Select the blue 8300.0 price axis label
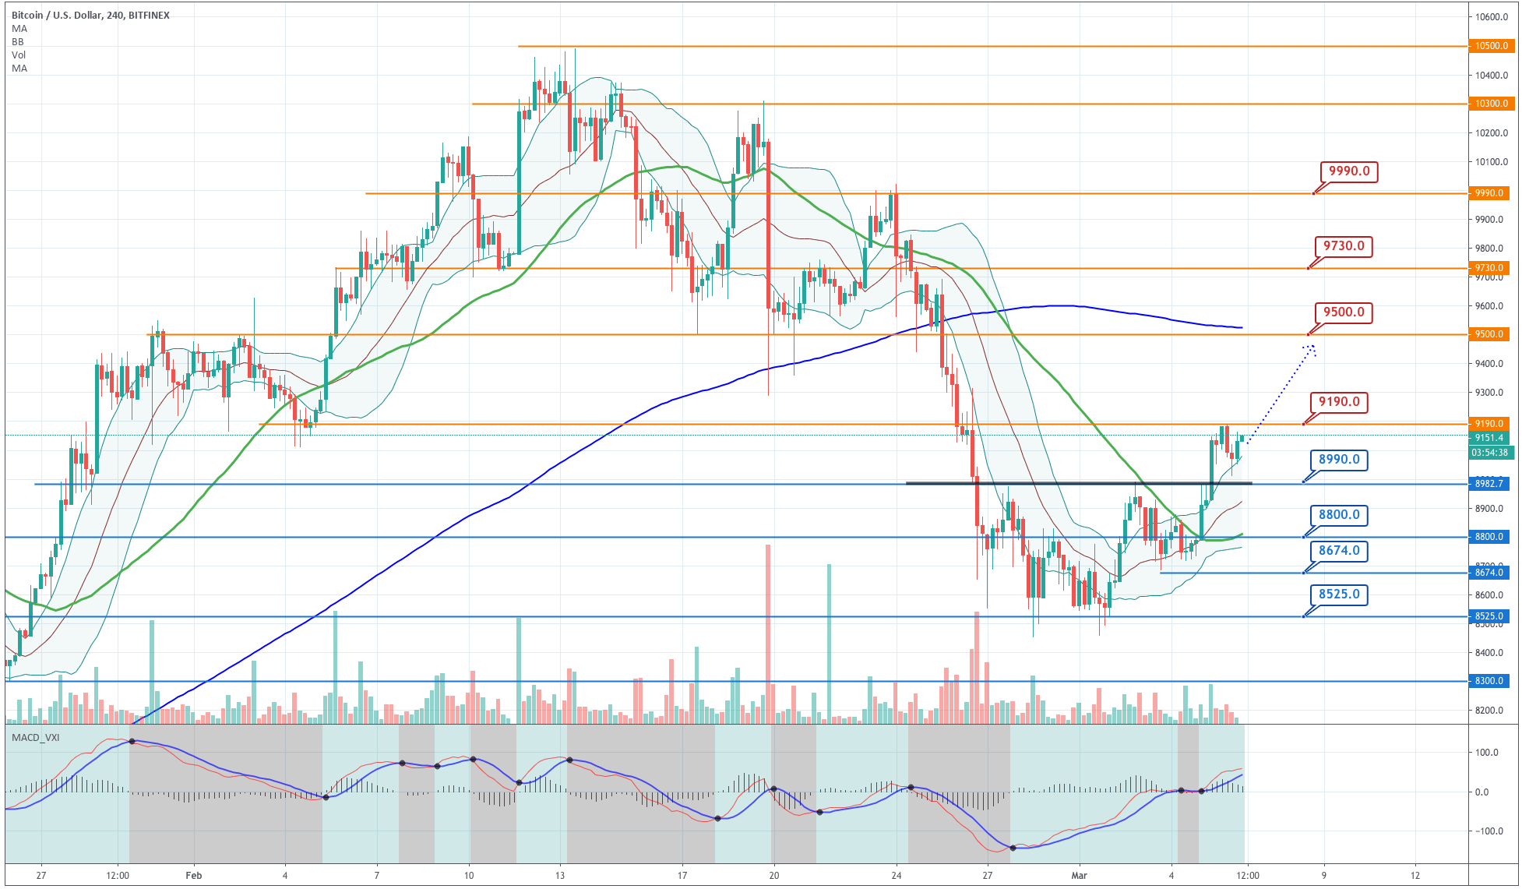The width and height of the screenshot is (1522, 889). click(x=1489, y=681)
